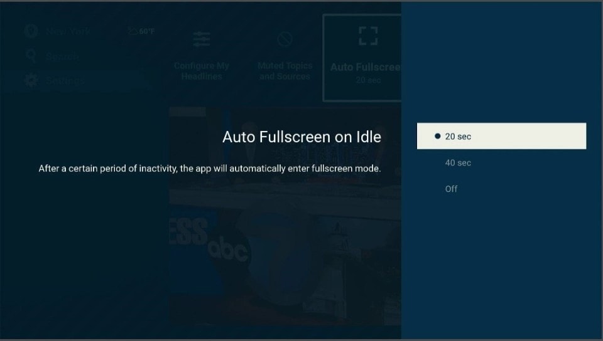Select New York location entry

pos(68,31)
